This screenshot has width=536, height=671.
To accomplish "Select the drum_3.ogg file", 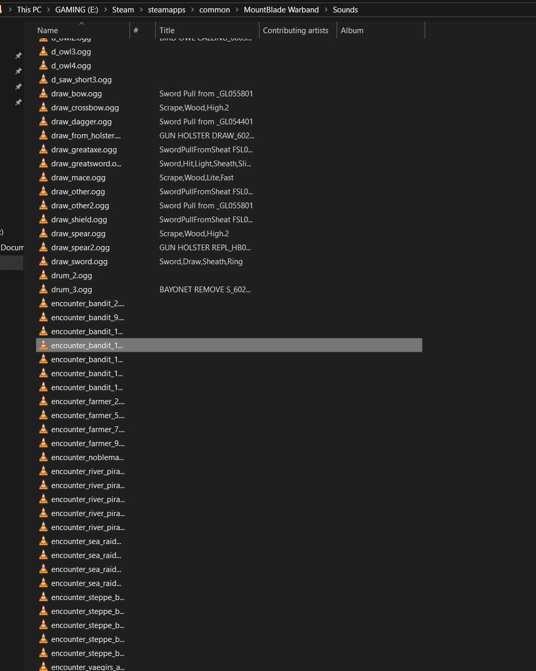I will 71,290.
